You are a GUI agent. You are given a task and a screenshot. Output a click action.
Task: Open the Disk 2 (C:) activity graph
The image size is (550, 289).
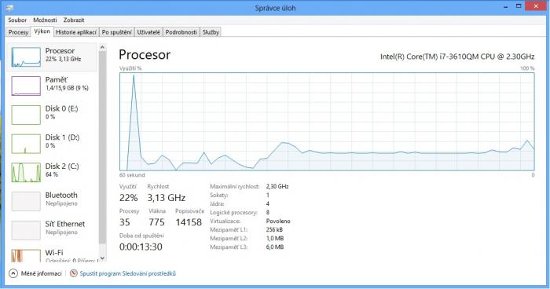click(x=26, y=172)
